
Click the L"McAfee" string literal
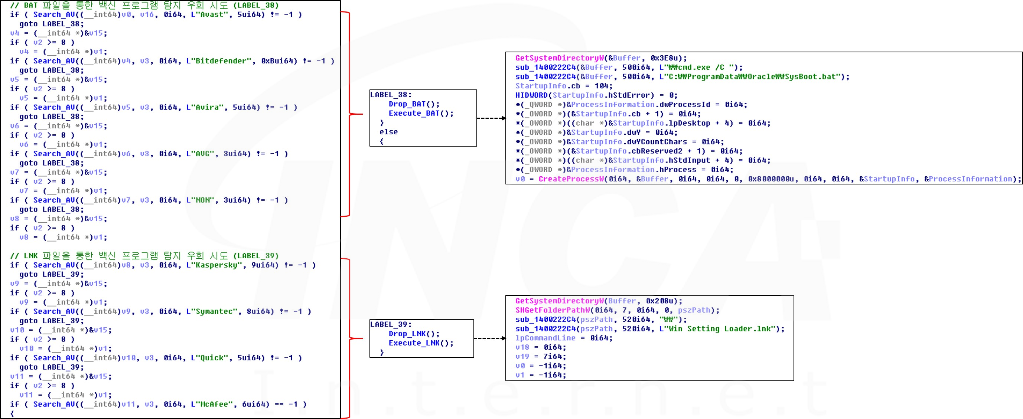[x=212, y=404]
